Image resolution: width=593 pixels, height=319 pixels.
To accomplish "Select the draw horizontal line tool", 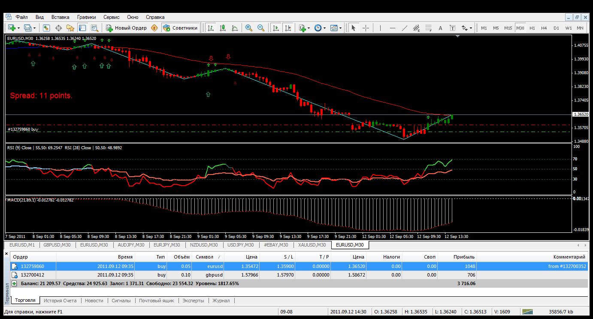I will point(392,28).
